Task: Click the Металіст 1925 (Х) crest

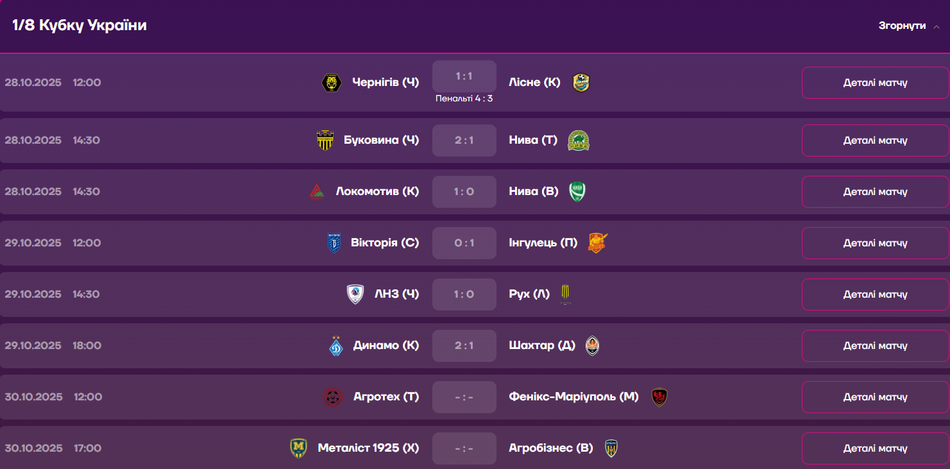Action: pos(298,448)
